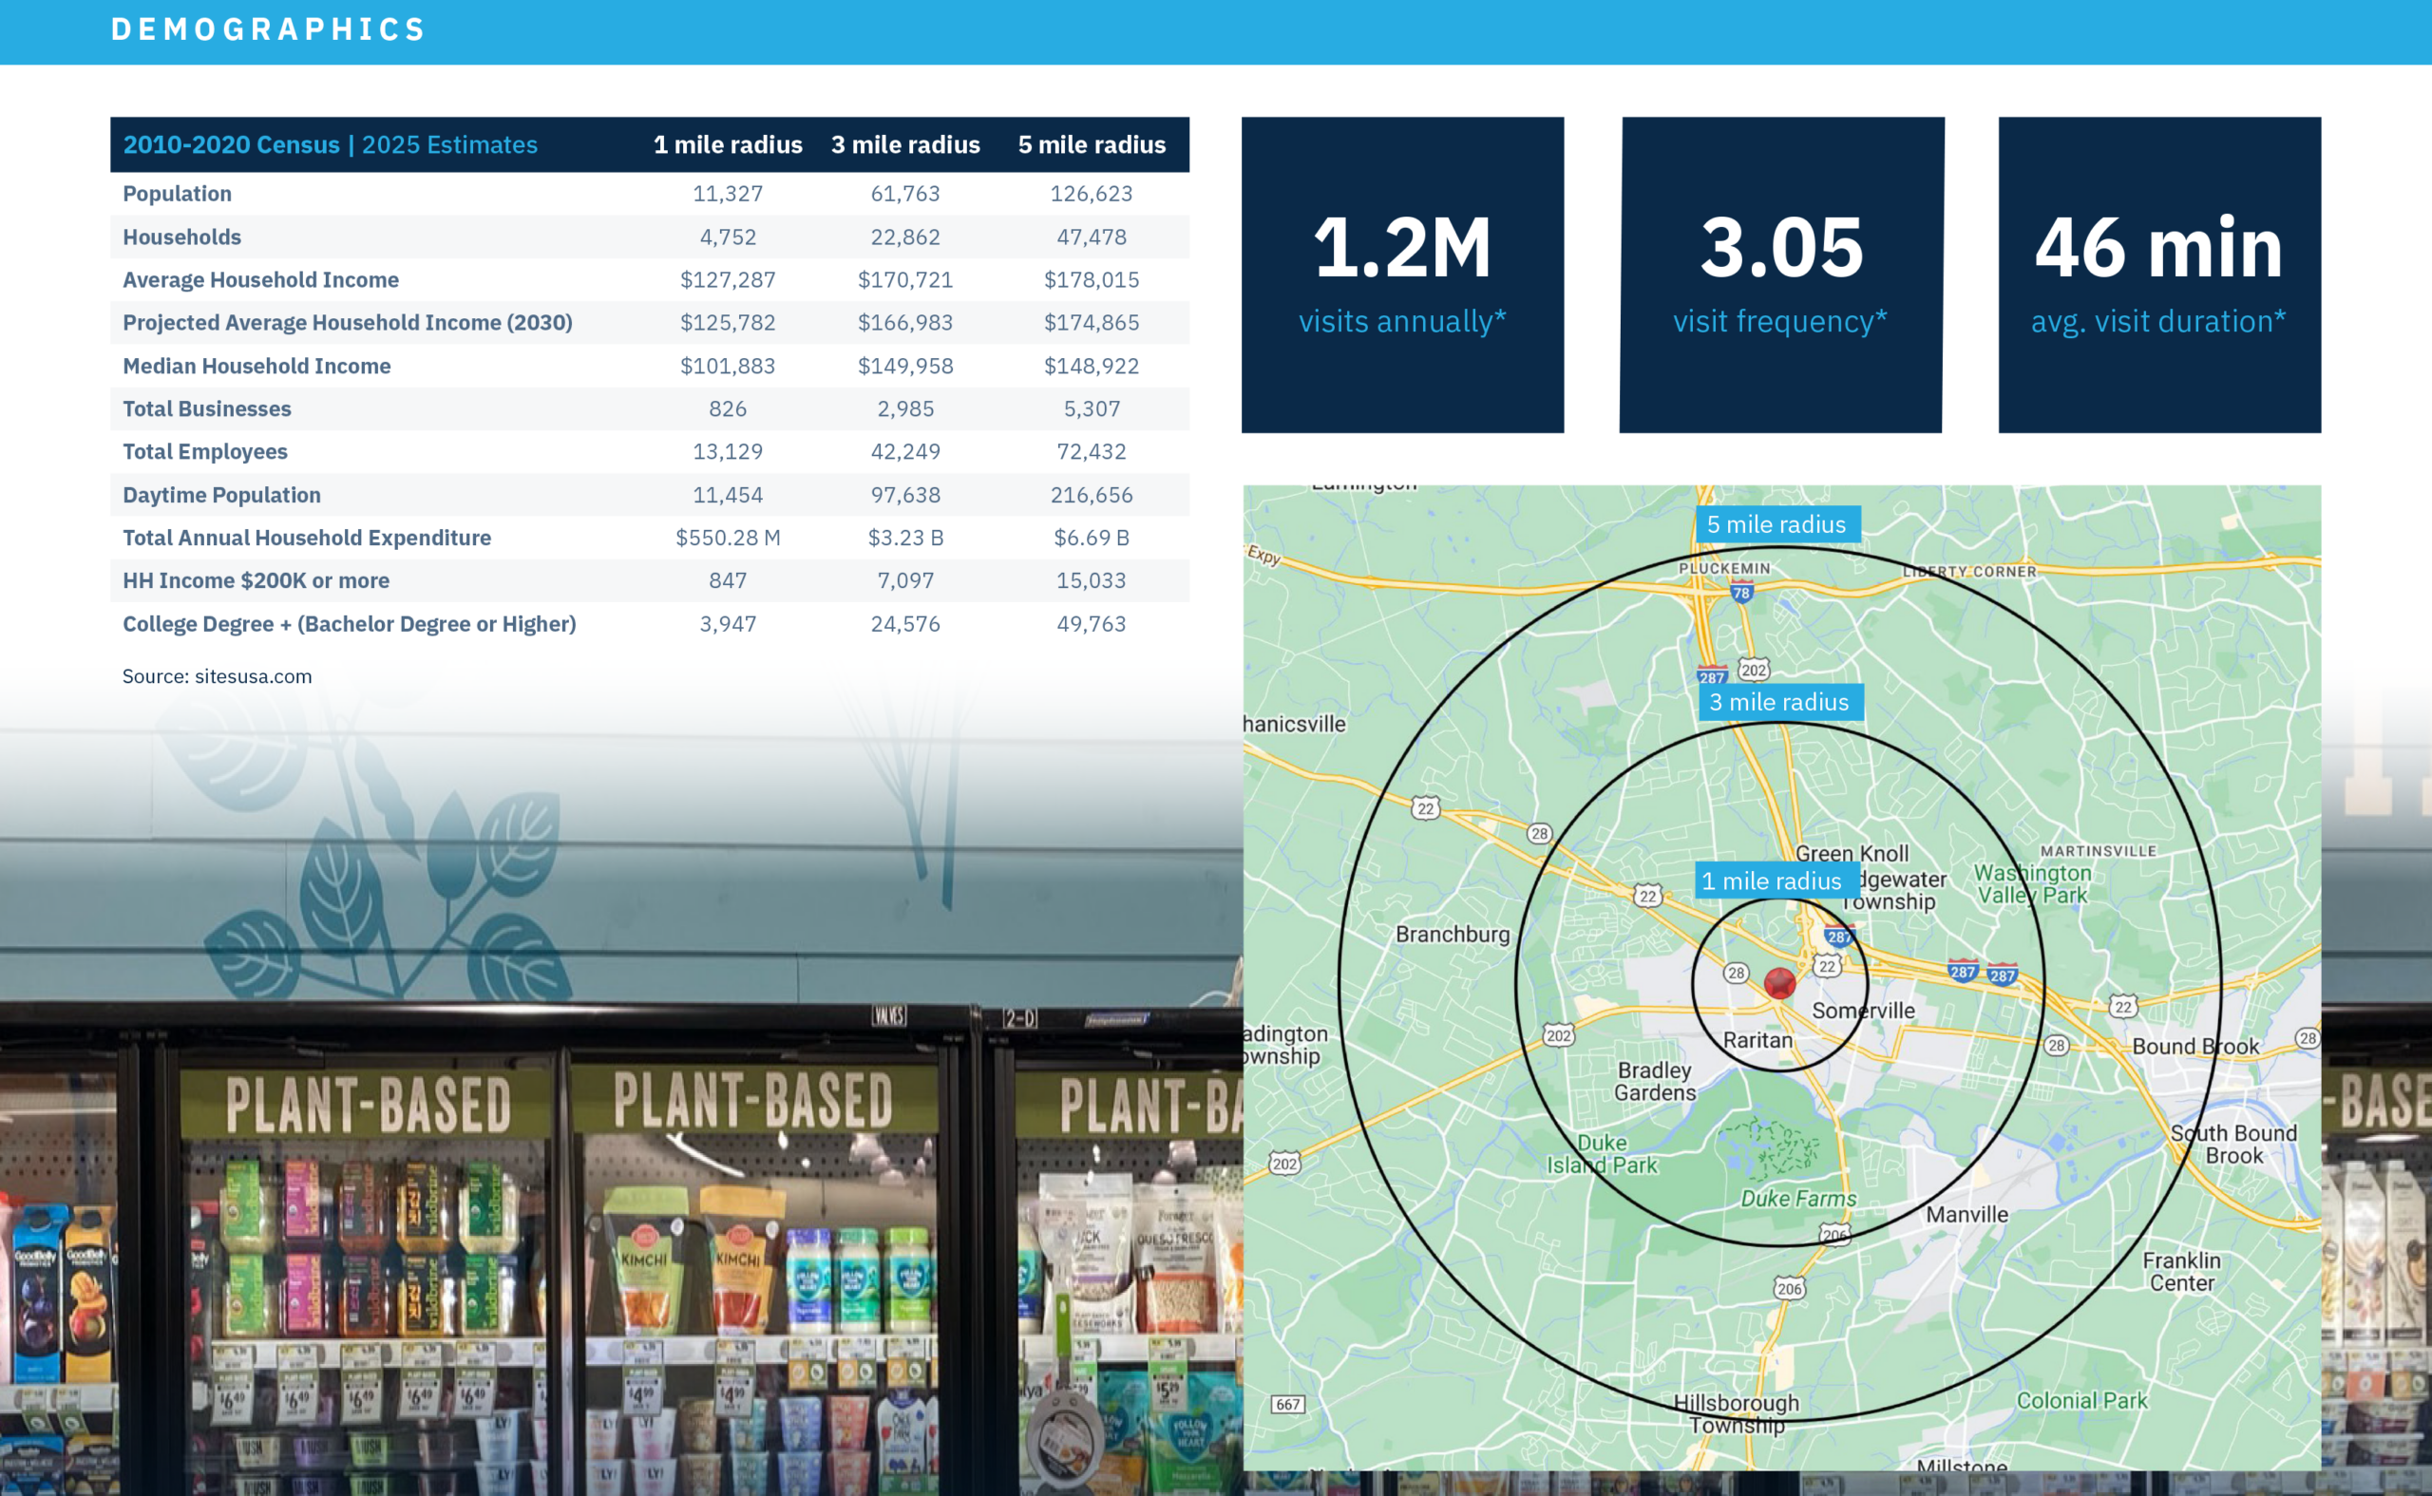Click the Route 667 shield on map
This screenshot has height=1496, width=2432.
[1287, 1404]
